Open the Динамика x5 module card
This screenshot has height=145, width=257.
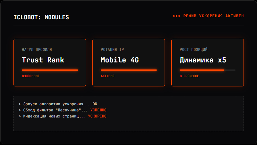point(207,63)
